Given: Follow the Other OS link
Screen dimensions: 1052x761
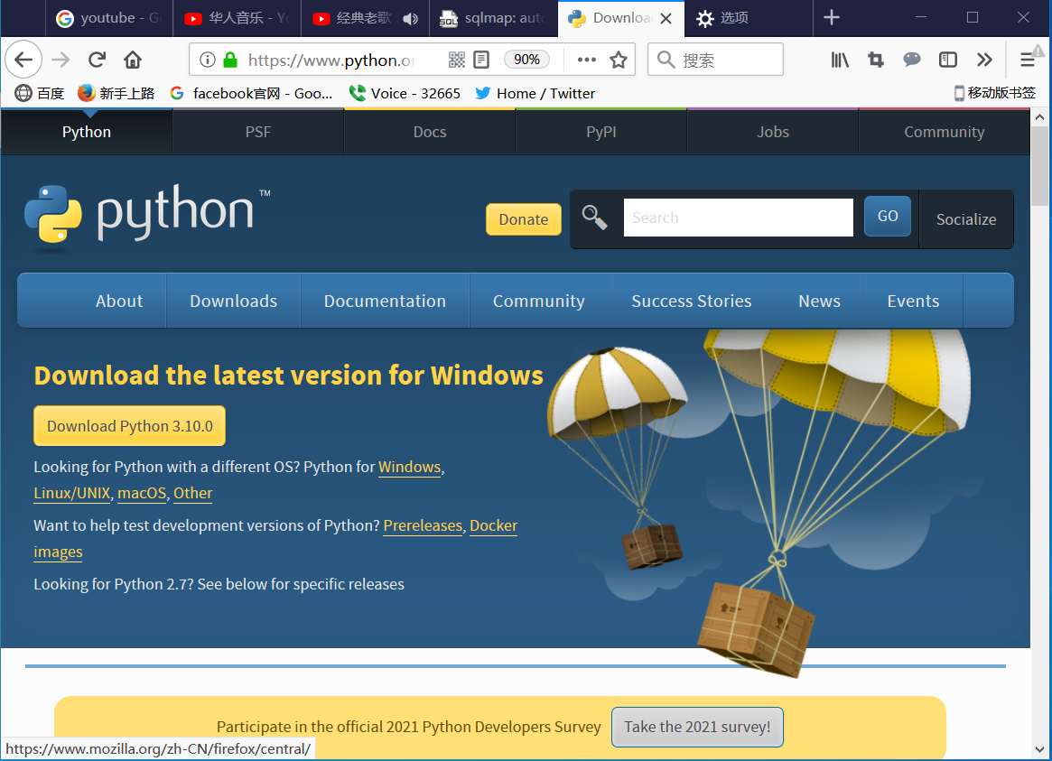Looking at the screenshot, I should [x=193, y=493].
